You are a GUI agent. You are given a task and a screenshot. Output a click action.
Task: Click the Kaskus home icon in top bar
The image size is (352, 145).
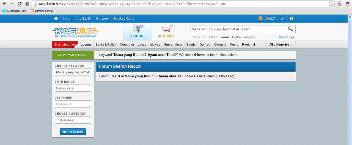(56, 19)
